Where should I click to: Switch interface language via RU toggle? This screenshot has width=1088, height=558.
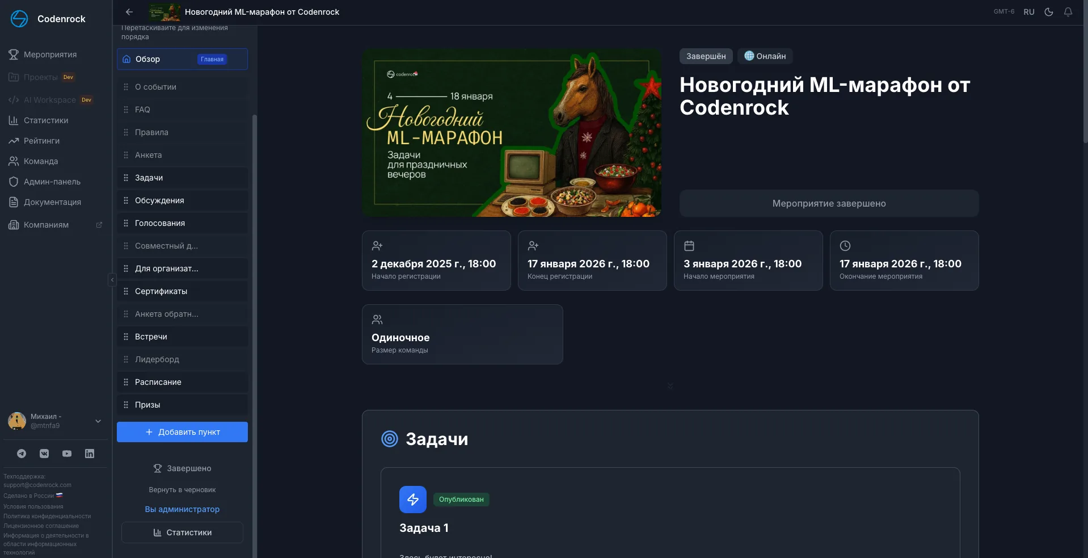tap(1028, 11)
